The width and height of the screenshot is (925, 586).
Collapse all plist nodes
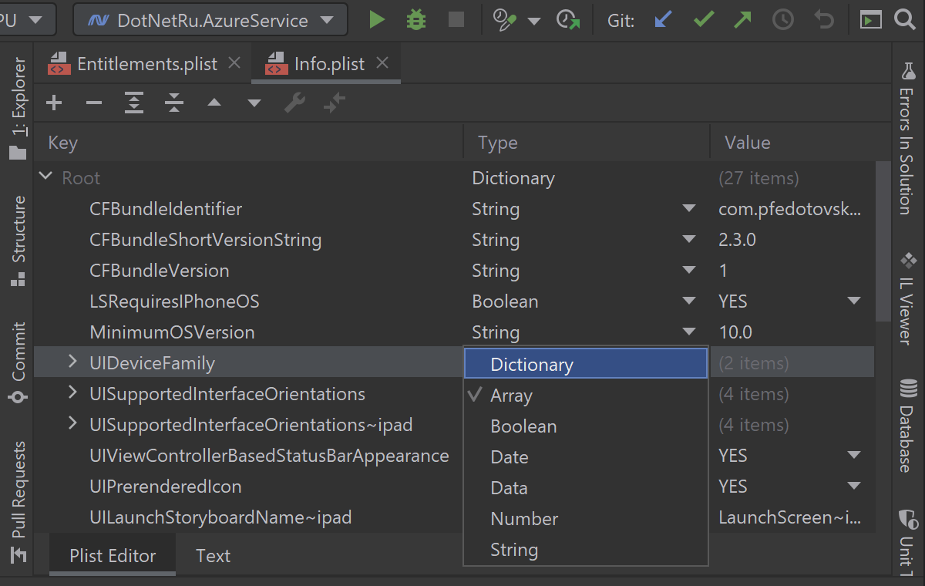coord(174,103)
